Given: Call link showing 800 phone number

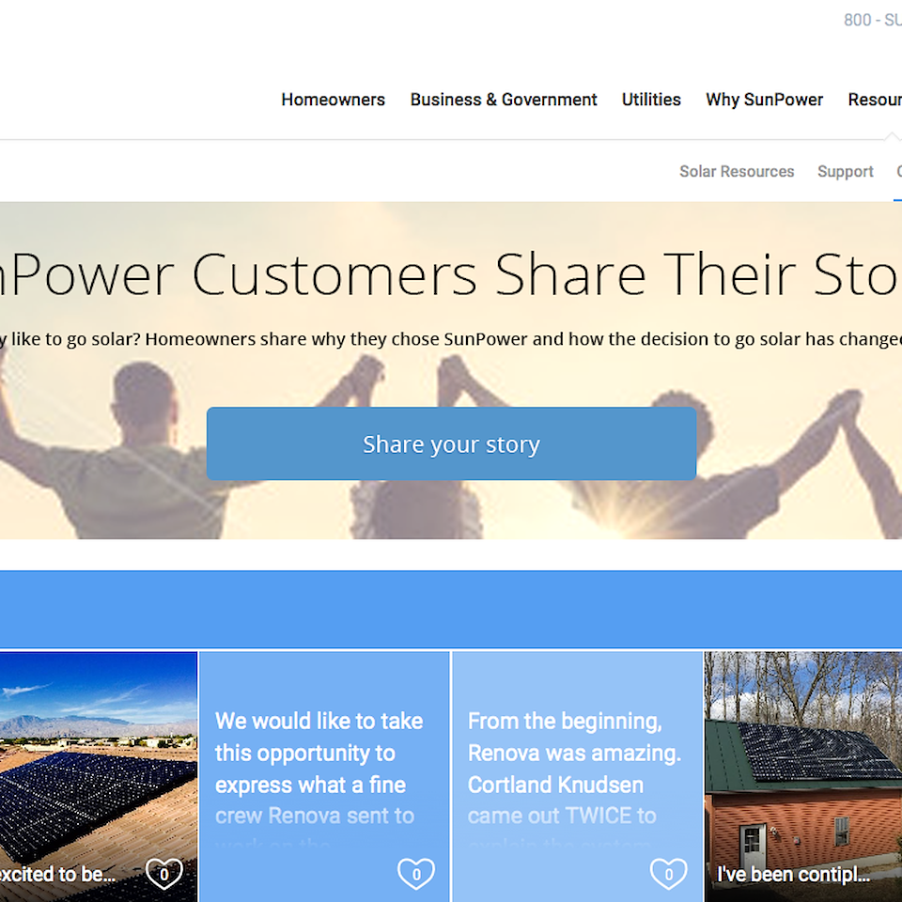Looking at the screenshot, I should tap(872, 20).
